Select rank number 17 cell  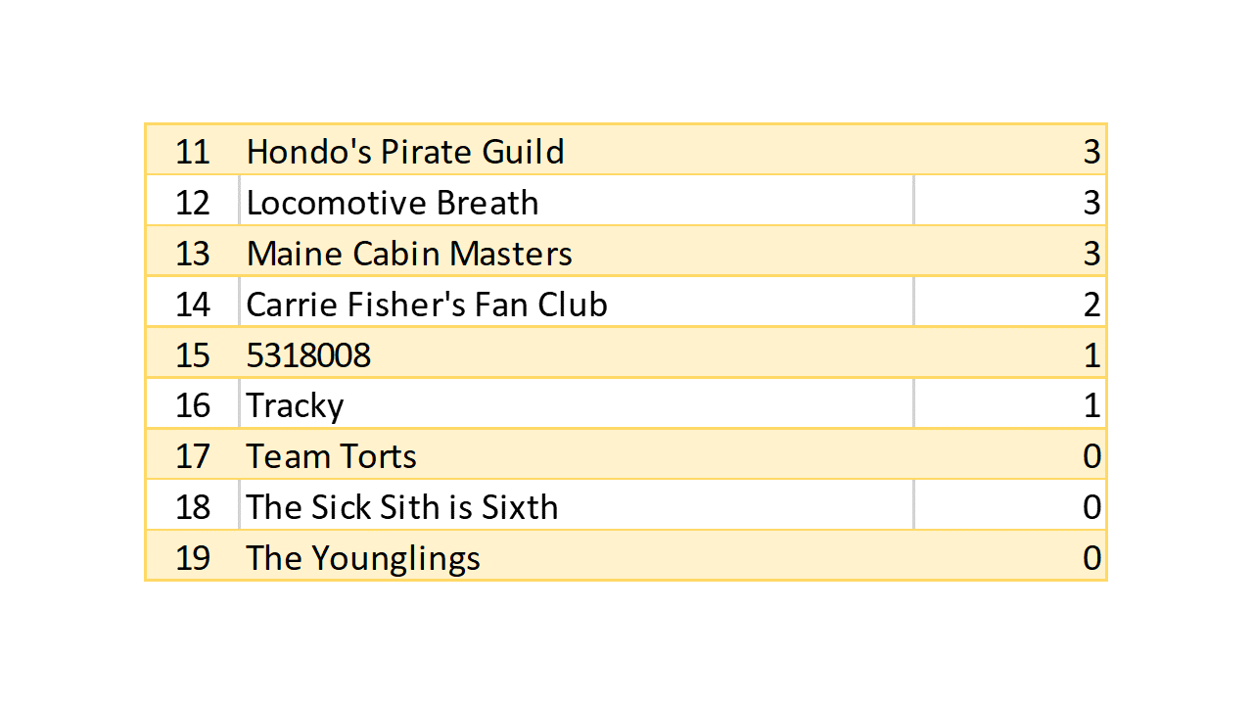point(193,457)
